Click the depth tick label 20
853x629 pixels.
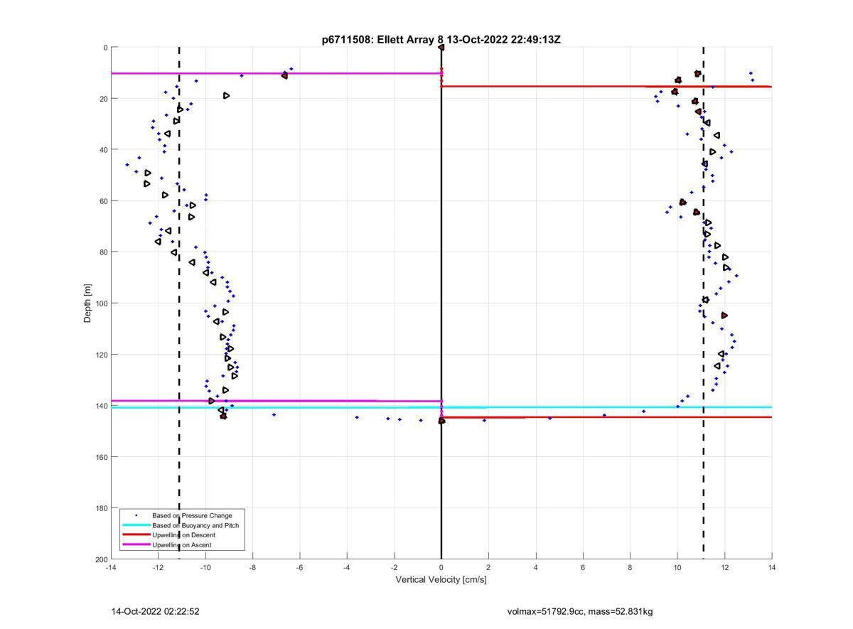point(103,99)
